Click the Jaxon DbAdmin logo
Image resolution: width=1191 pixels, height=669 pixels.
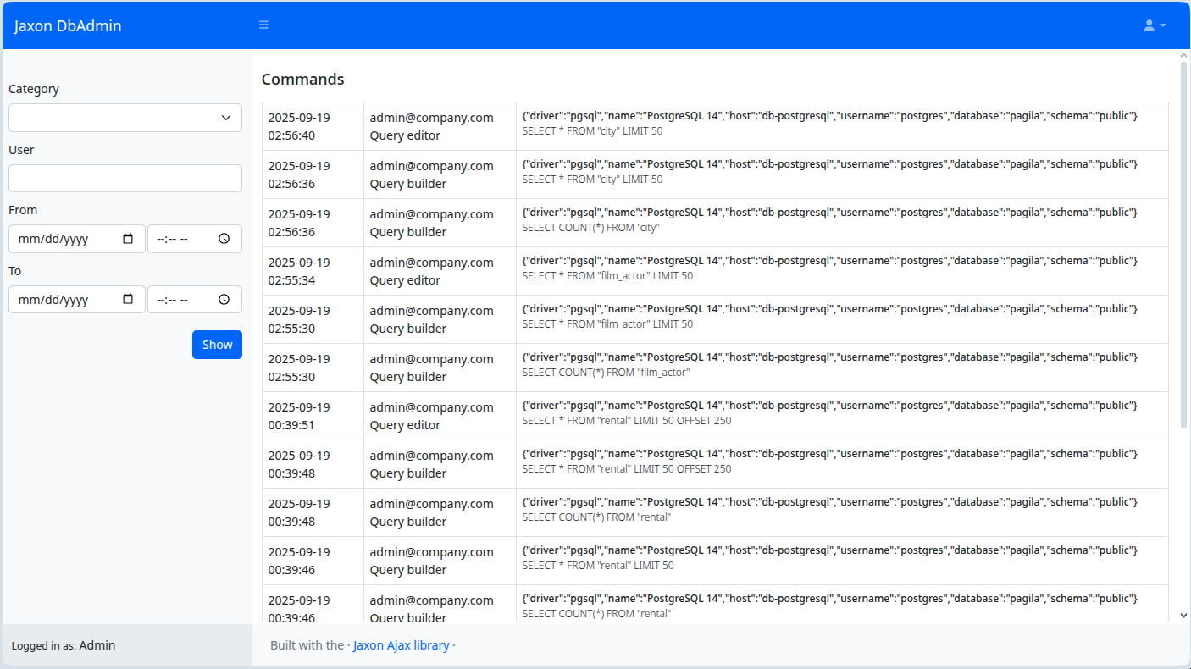coord(67,25)
